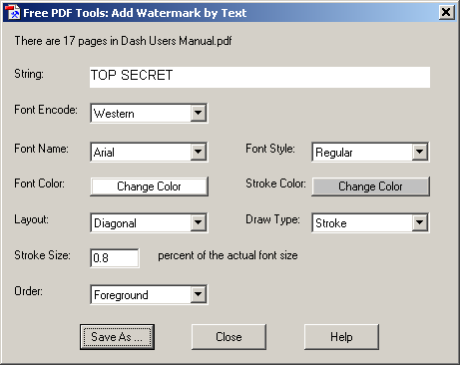The height and width of the screenshot is (365, 460).
Task: Click the Close button at bottom
Action: point(229,337)
